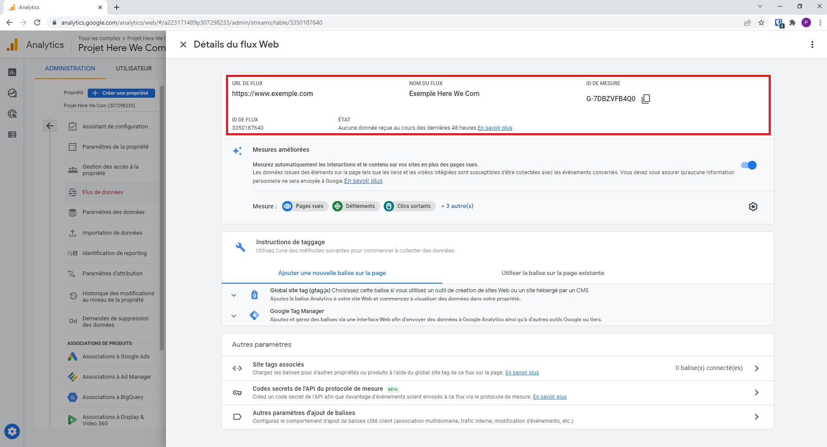827x447 pixels.
Task: Open Associations à BigQuery
Action: 111,397
